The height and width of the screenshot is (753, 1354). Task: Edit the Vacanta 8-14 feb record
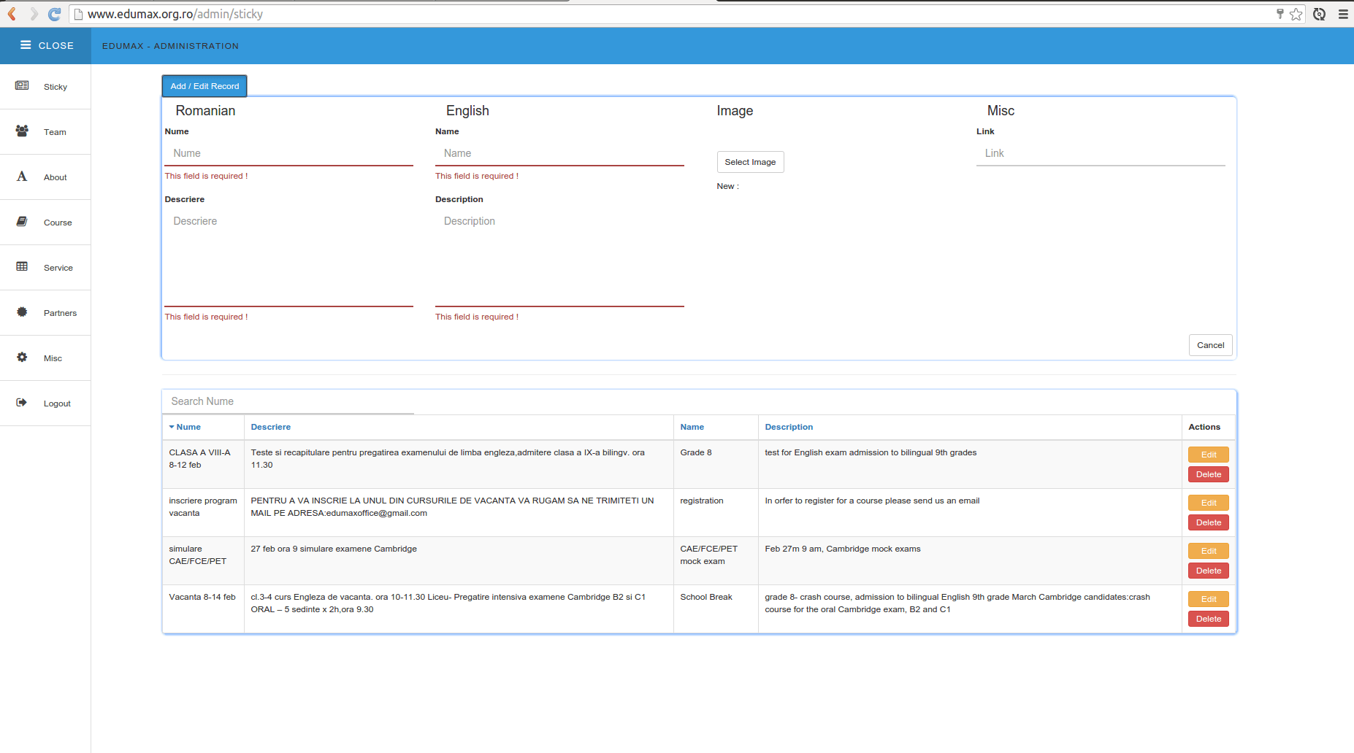pyautogui.click(x=1208, y=598)
